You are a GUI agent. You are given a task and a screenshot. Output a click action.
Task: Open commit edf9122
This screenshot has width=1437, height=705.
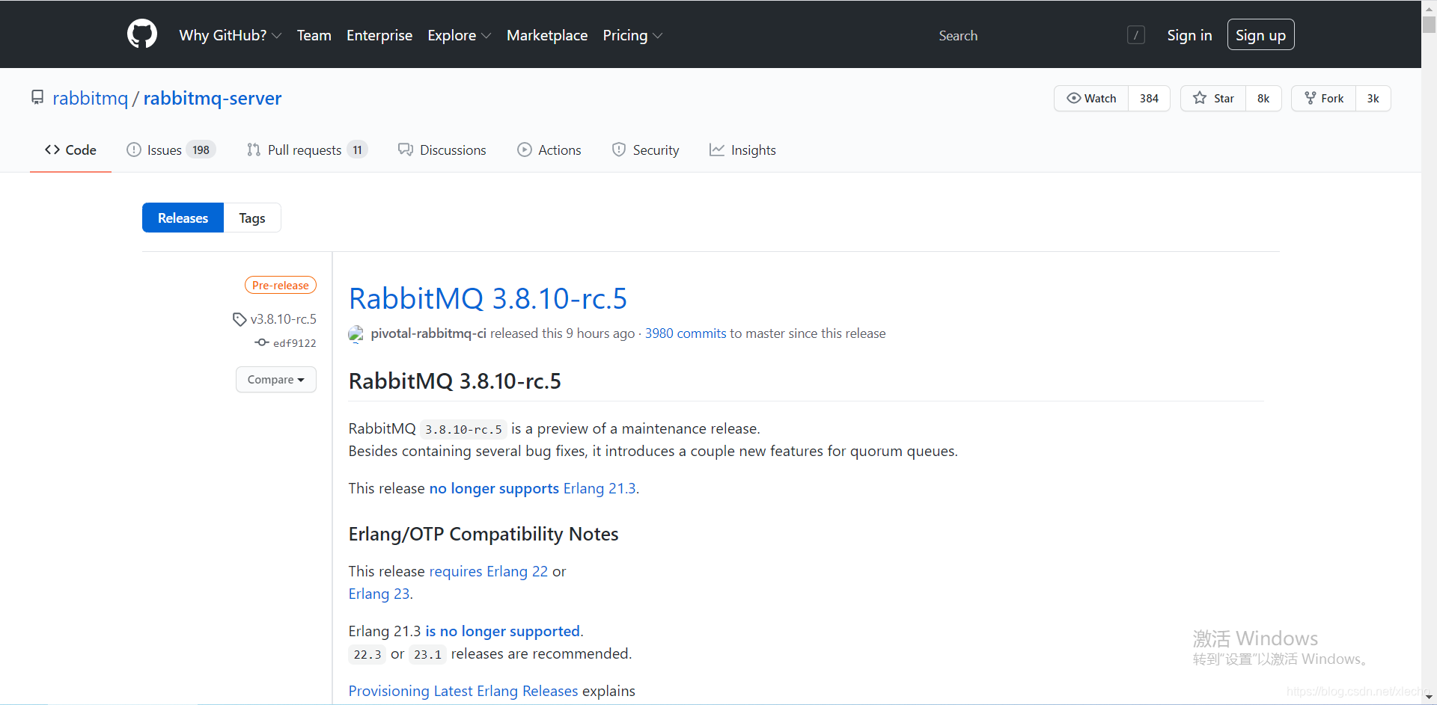[x=295, y=343]
